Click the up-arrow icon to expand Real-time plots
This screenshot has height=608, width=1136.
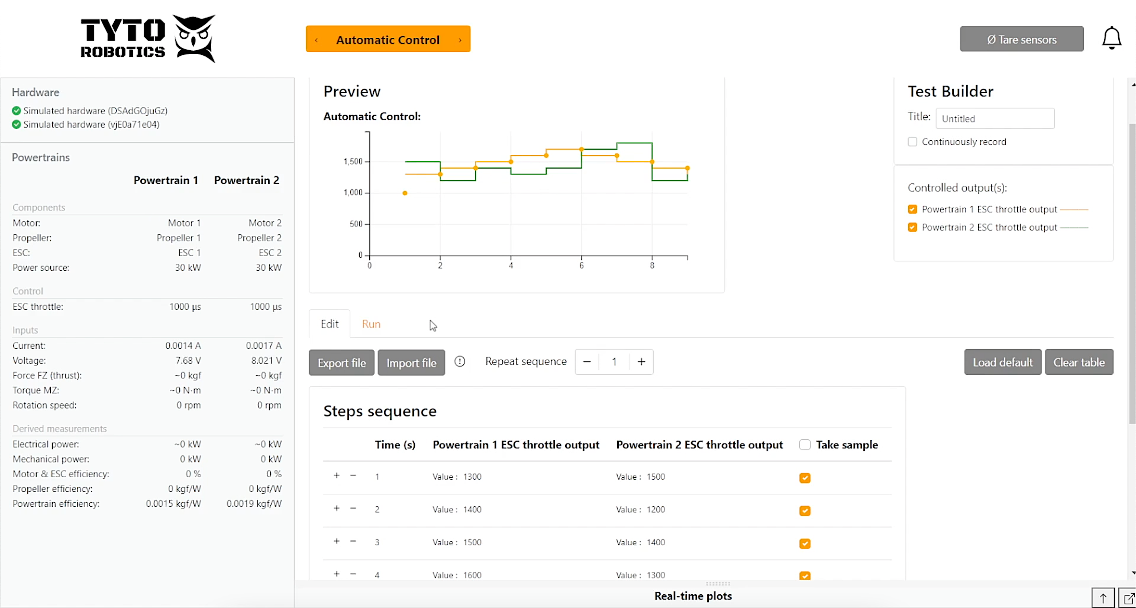pos(1103,598)
